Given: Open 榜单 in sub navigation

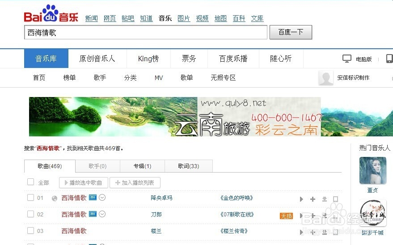Looking at the screenshot, I should click(69, 78).
